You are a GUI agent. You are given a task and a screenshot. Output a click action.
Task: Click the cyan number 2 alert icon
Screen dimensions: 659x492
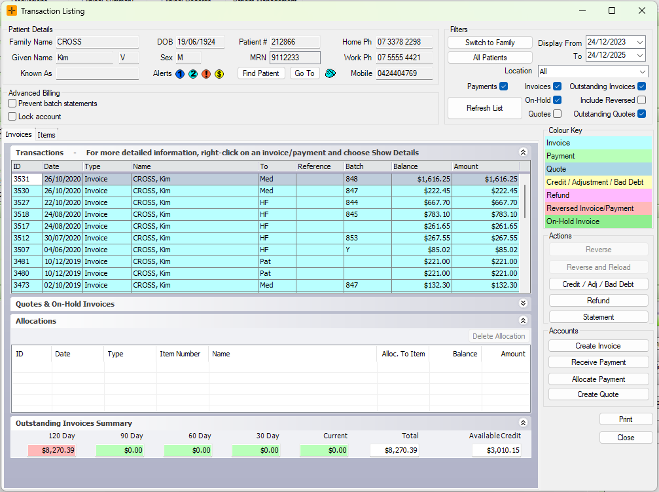(193, 74)
